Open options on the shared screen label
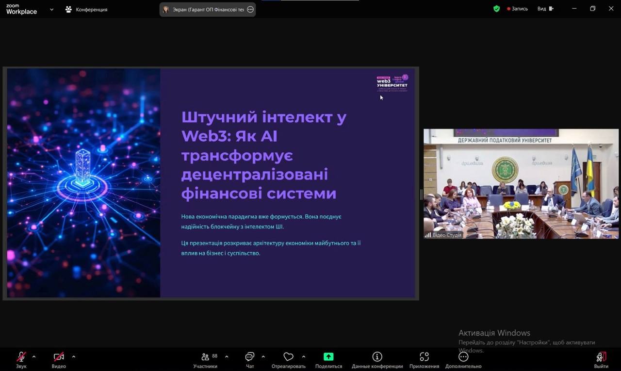The width and height of the screenshot is (621, 371). coord(250,9)
